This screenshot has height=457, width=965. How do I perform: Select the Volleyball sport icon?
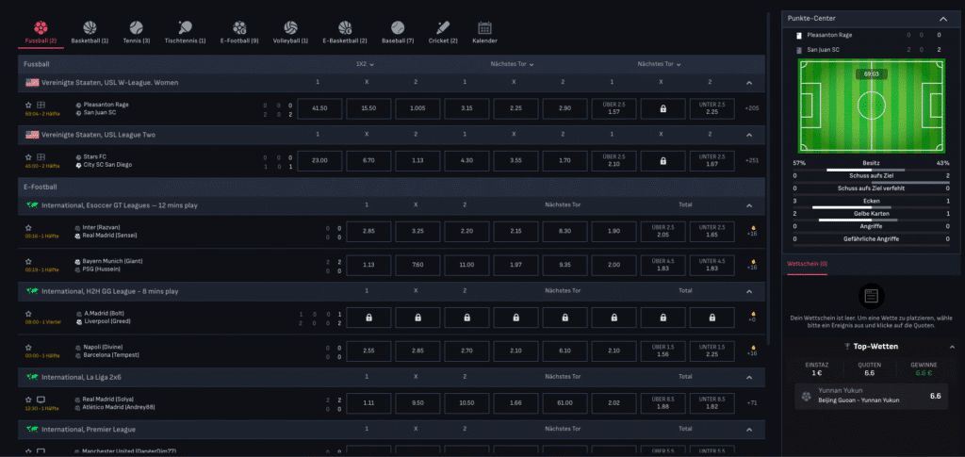click(x=290, y=27)
